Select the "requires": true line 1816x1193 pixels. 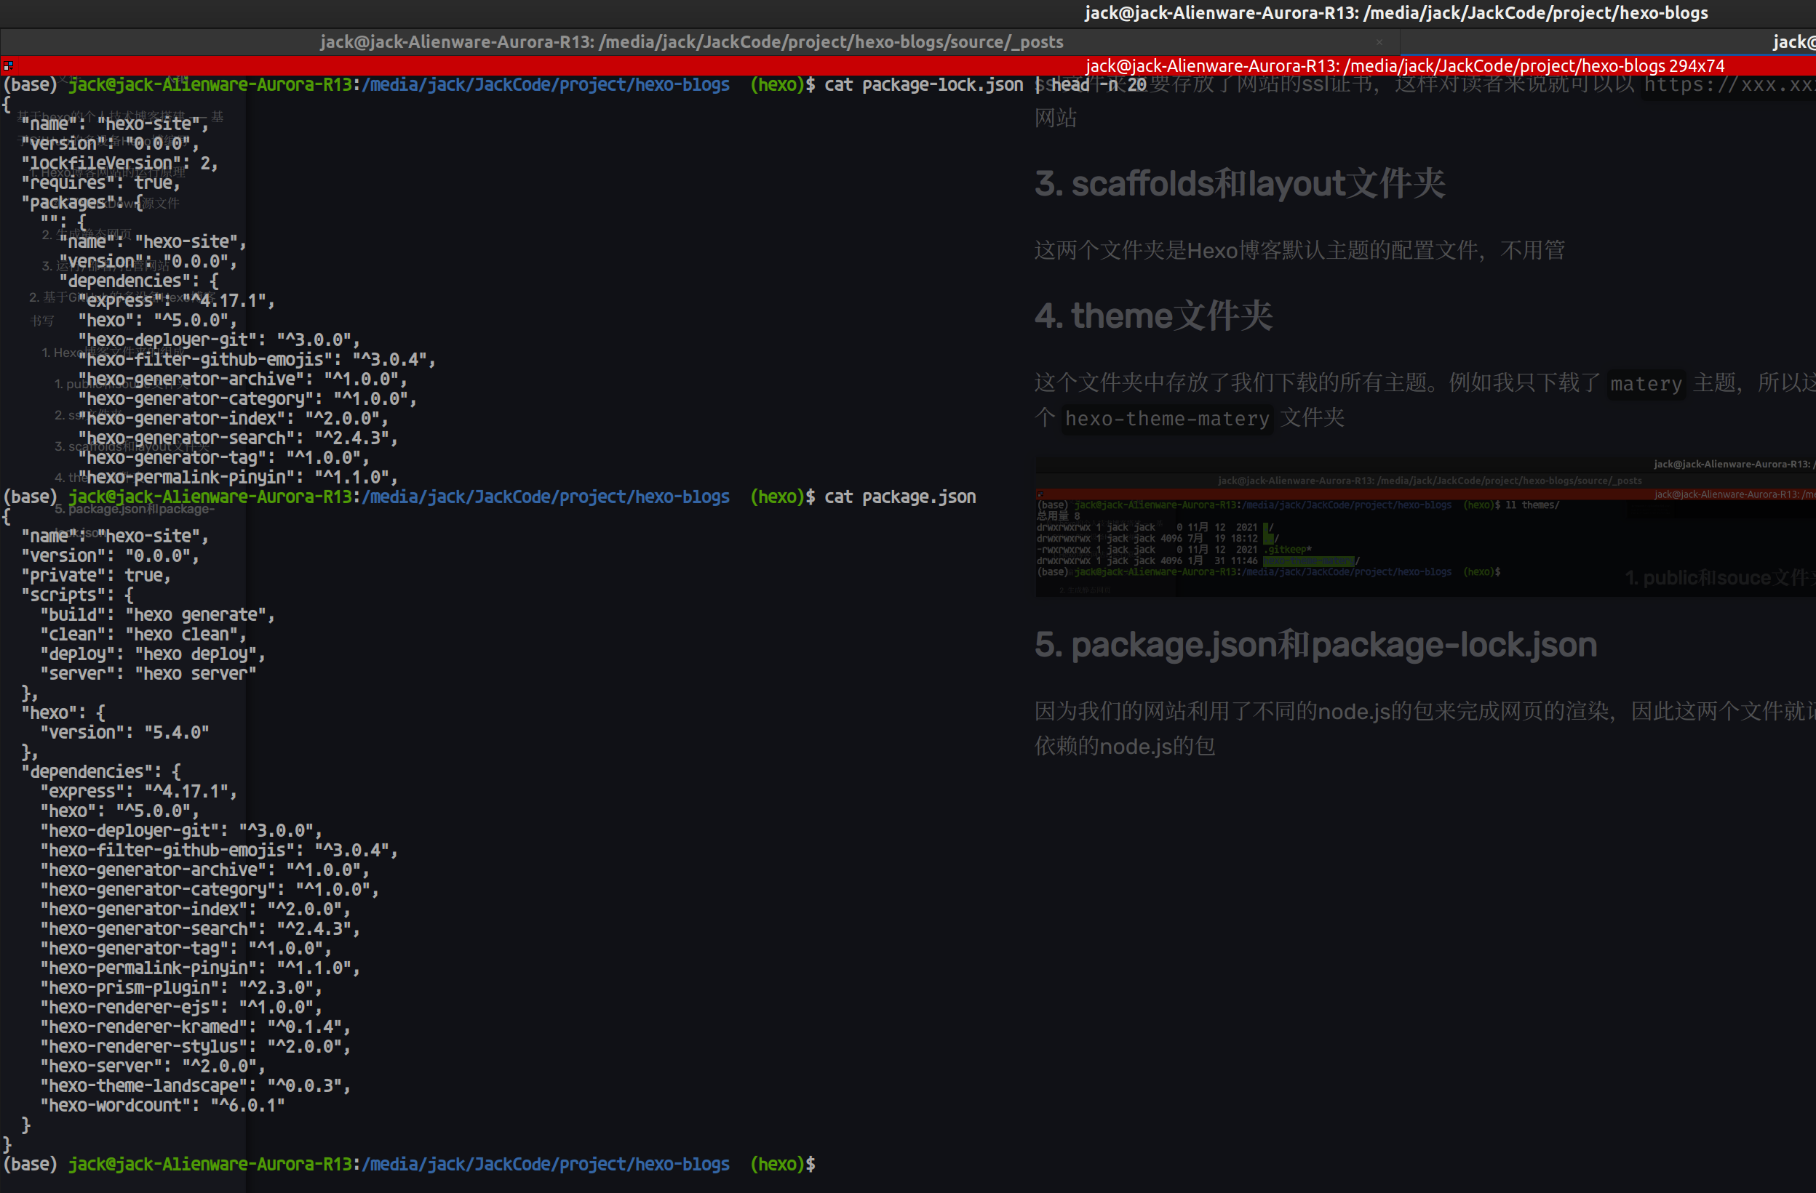(x=100, y=183)
